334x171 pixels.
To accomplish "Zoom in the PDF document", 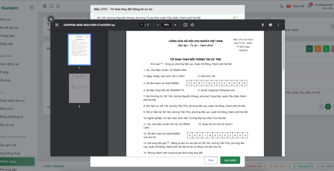I will pos(175,25).
